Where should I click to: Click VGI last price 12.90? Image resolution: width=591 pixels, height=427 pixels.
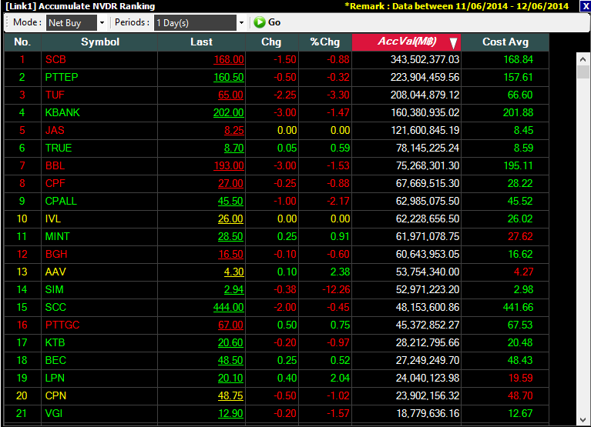pyautogui.click(x=230, y=413)
